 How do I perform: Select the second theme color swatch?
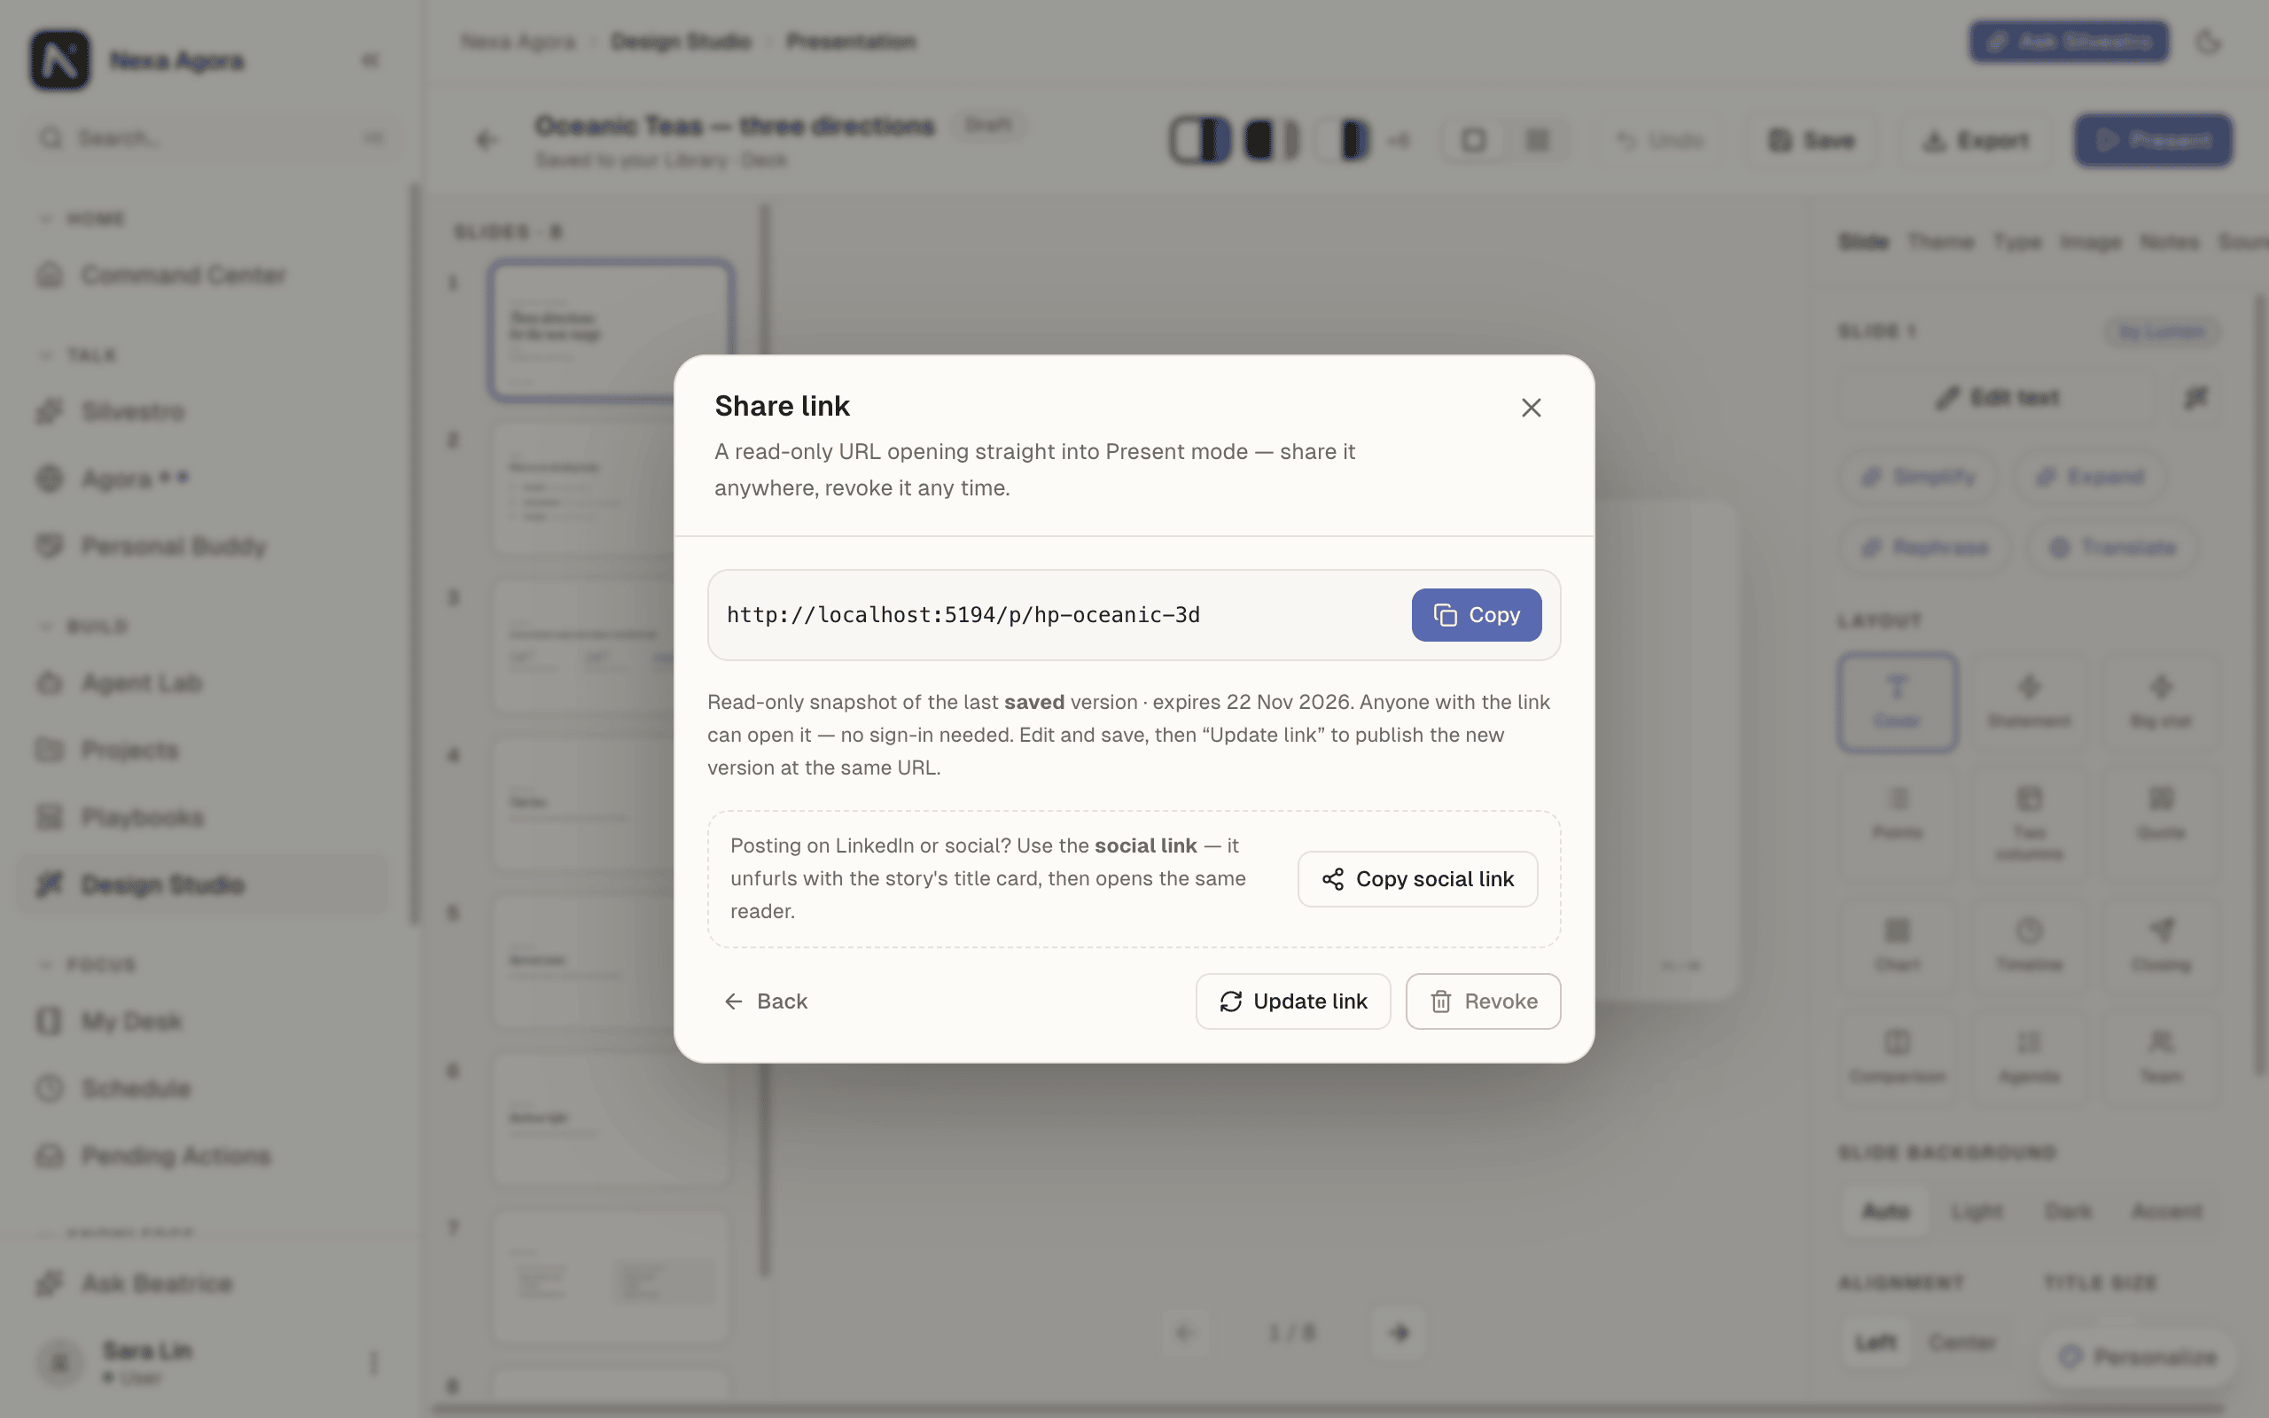tap(1273, 141)
